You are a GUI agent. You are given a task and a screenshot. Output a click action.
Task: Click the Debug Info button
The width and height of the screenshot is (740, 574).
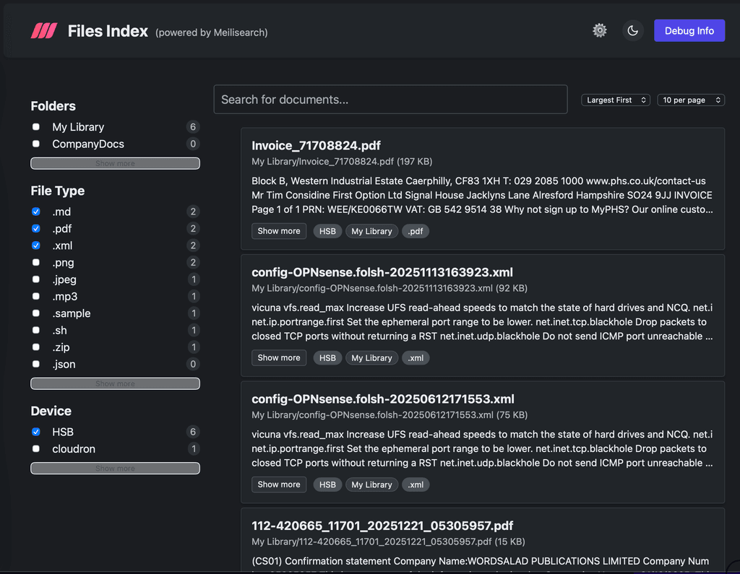(689, 30)
